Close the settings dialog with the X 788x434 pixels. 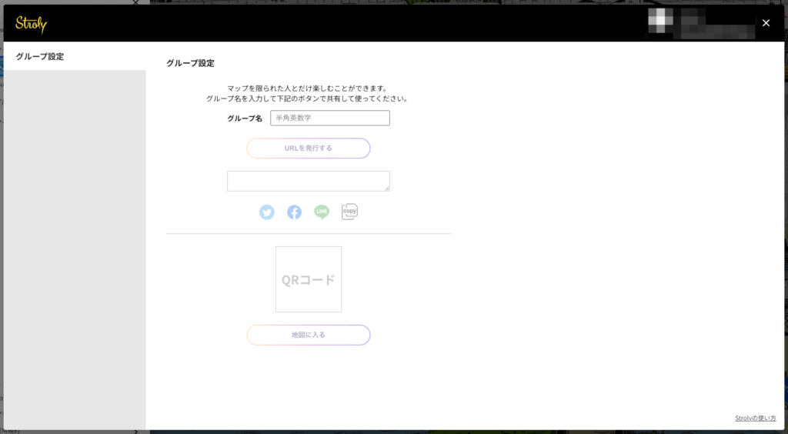tap(766, 23)
